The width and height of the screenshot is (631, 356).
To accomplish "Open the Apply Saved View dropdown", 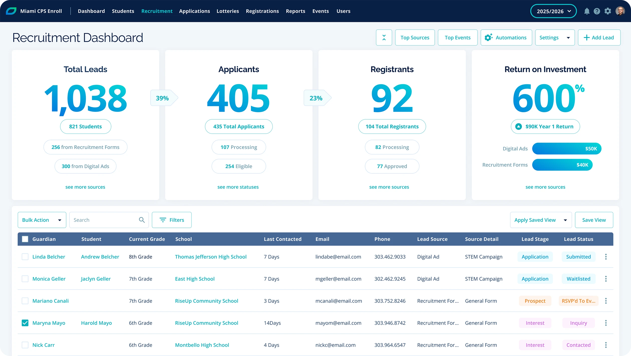I will click(x=541, y=220).
